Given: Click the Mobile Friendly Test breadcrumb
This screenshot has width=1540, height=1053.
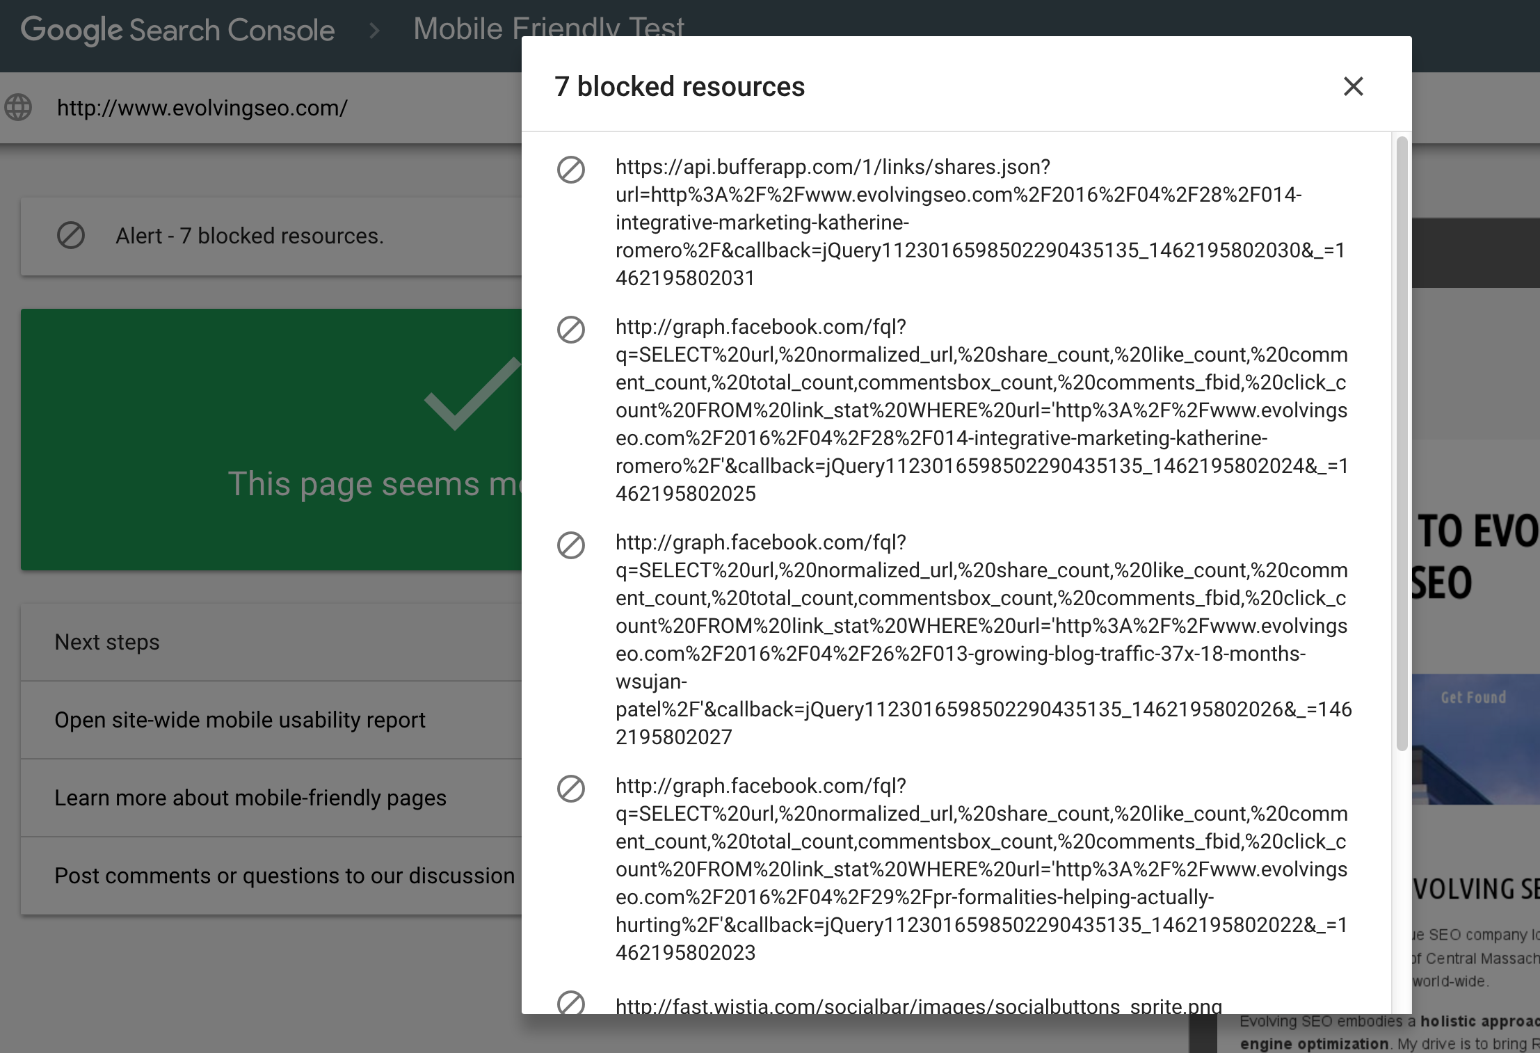Looking at the screenshot, I should (x=466, y=29).
